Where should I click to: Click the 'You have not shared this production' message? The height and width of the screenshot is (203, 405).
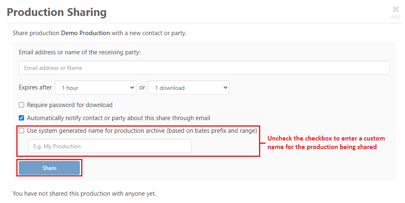(x=84, y=194)
